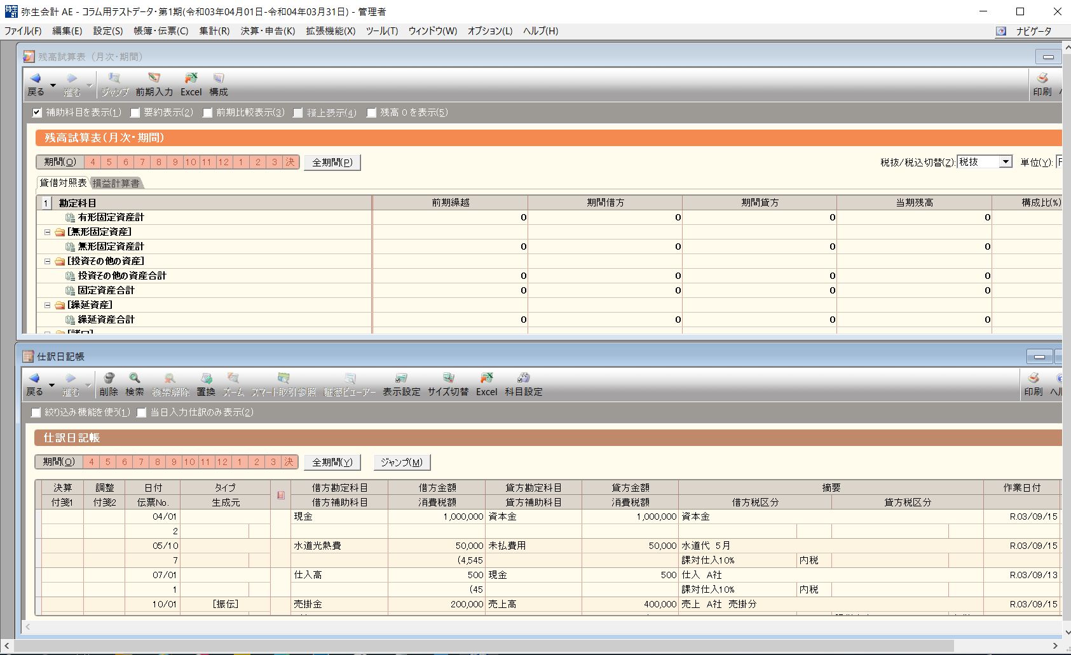Toggle 補助科目を表示 checkbox
The image size is (1071, 655).
[x=37, y=112]
